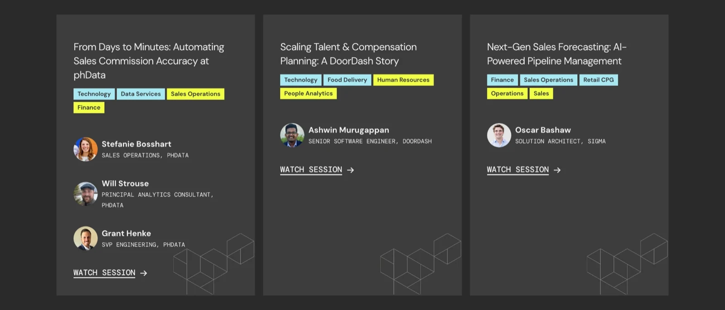
Task: Open the 'Next-Gen Sales Forecasting' title
Action: click(557, 54)
